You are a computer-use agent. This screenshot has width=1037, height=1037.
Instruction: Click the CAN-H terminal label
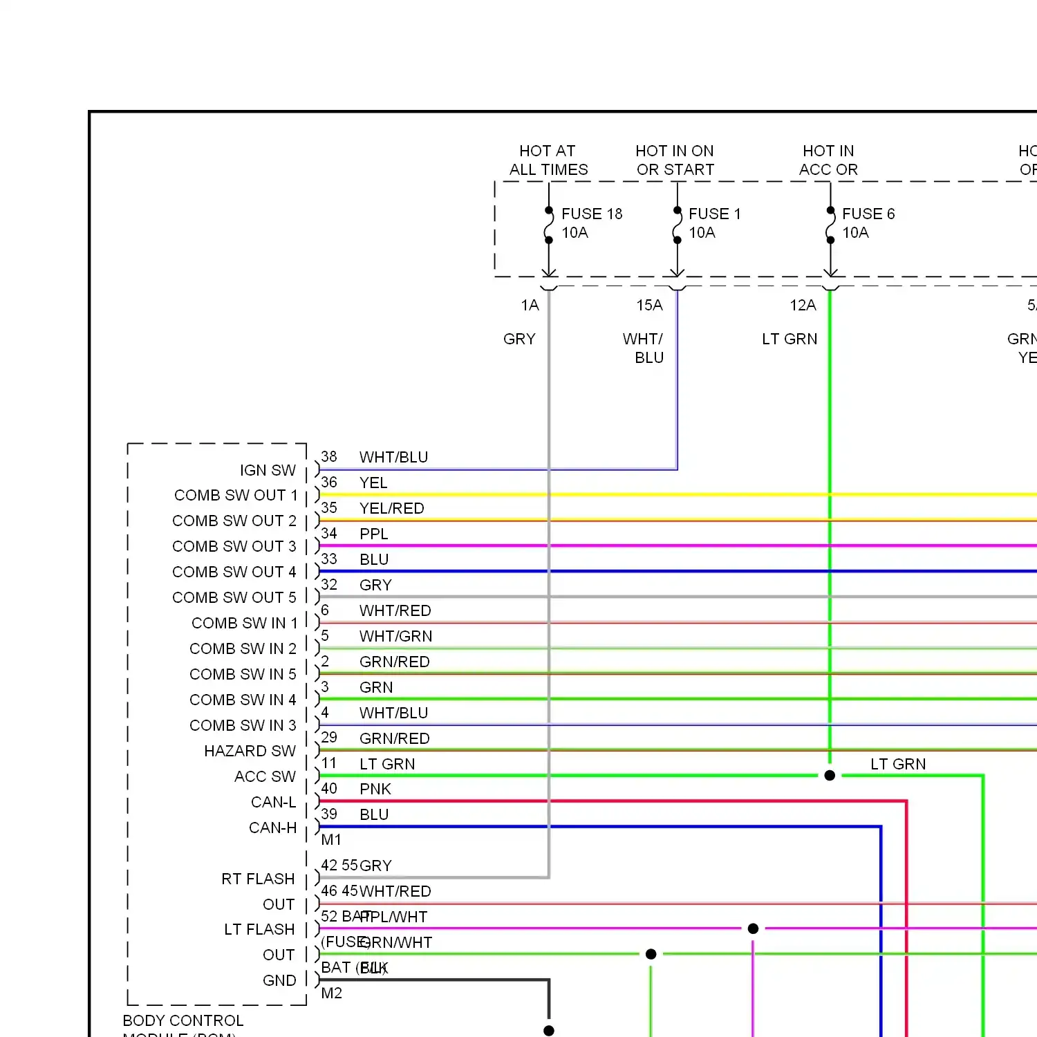[x=273, y=828]
